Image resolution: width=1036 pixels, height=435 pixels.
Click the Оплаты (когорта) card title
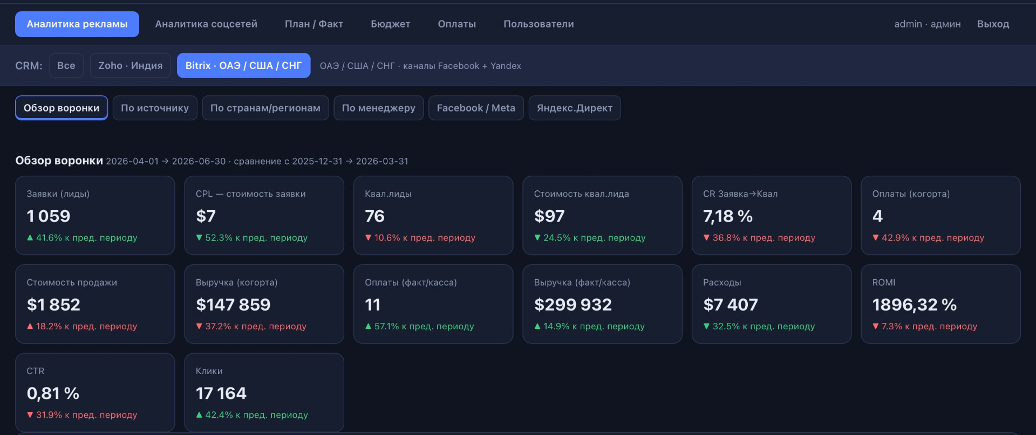[911, 194]
